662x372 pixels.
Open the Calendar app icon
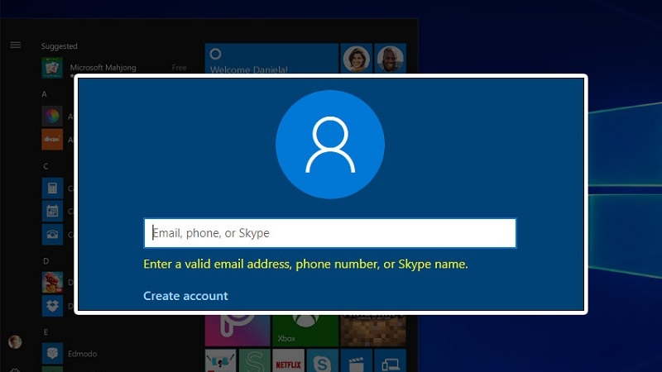[x=52, y=211]
